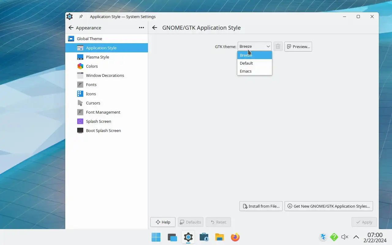This screenshot has height=245, width=392.
Task: Click the Font Management icon
Action: [x=80, y=112]
